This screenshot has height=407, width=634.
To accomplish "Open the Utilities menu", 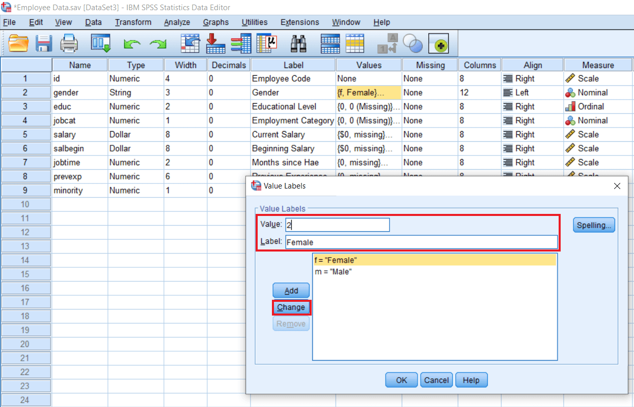I will [254, 22].
